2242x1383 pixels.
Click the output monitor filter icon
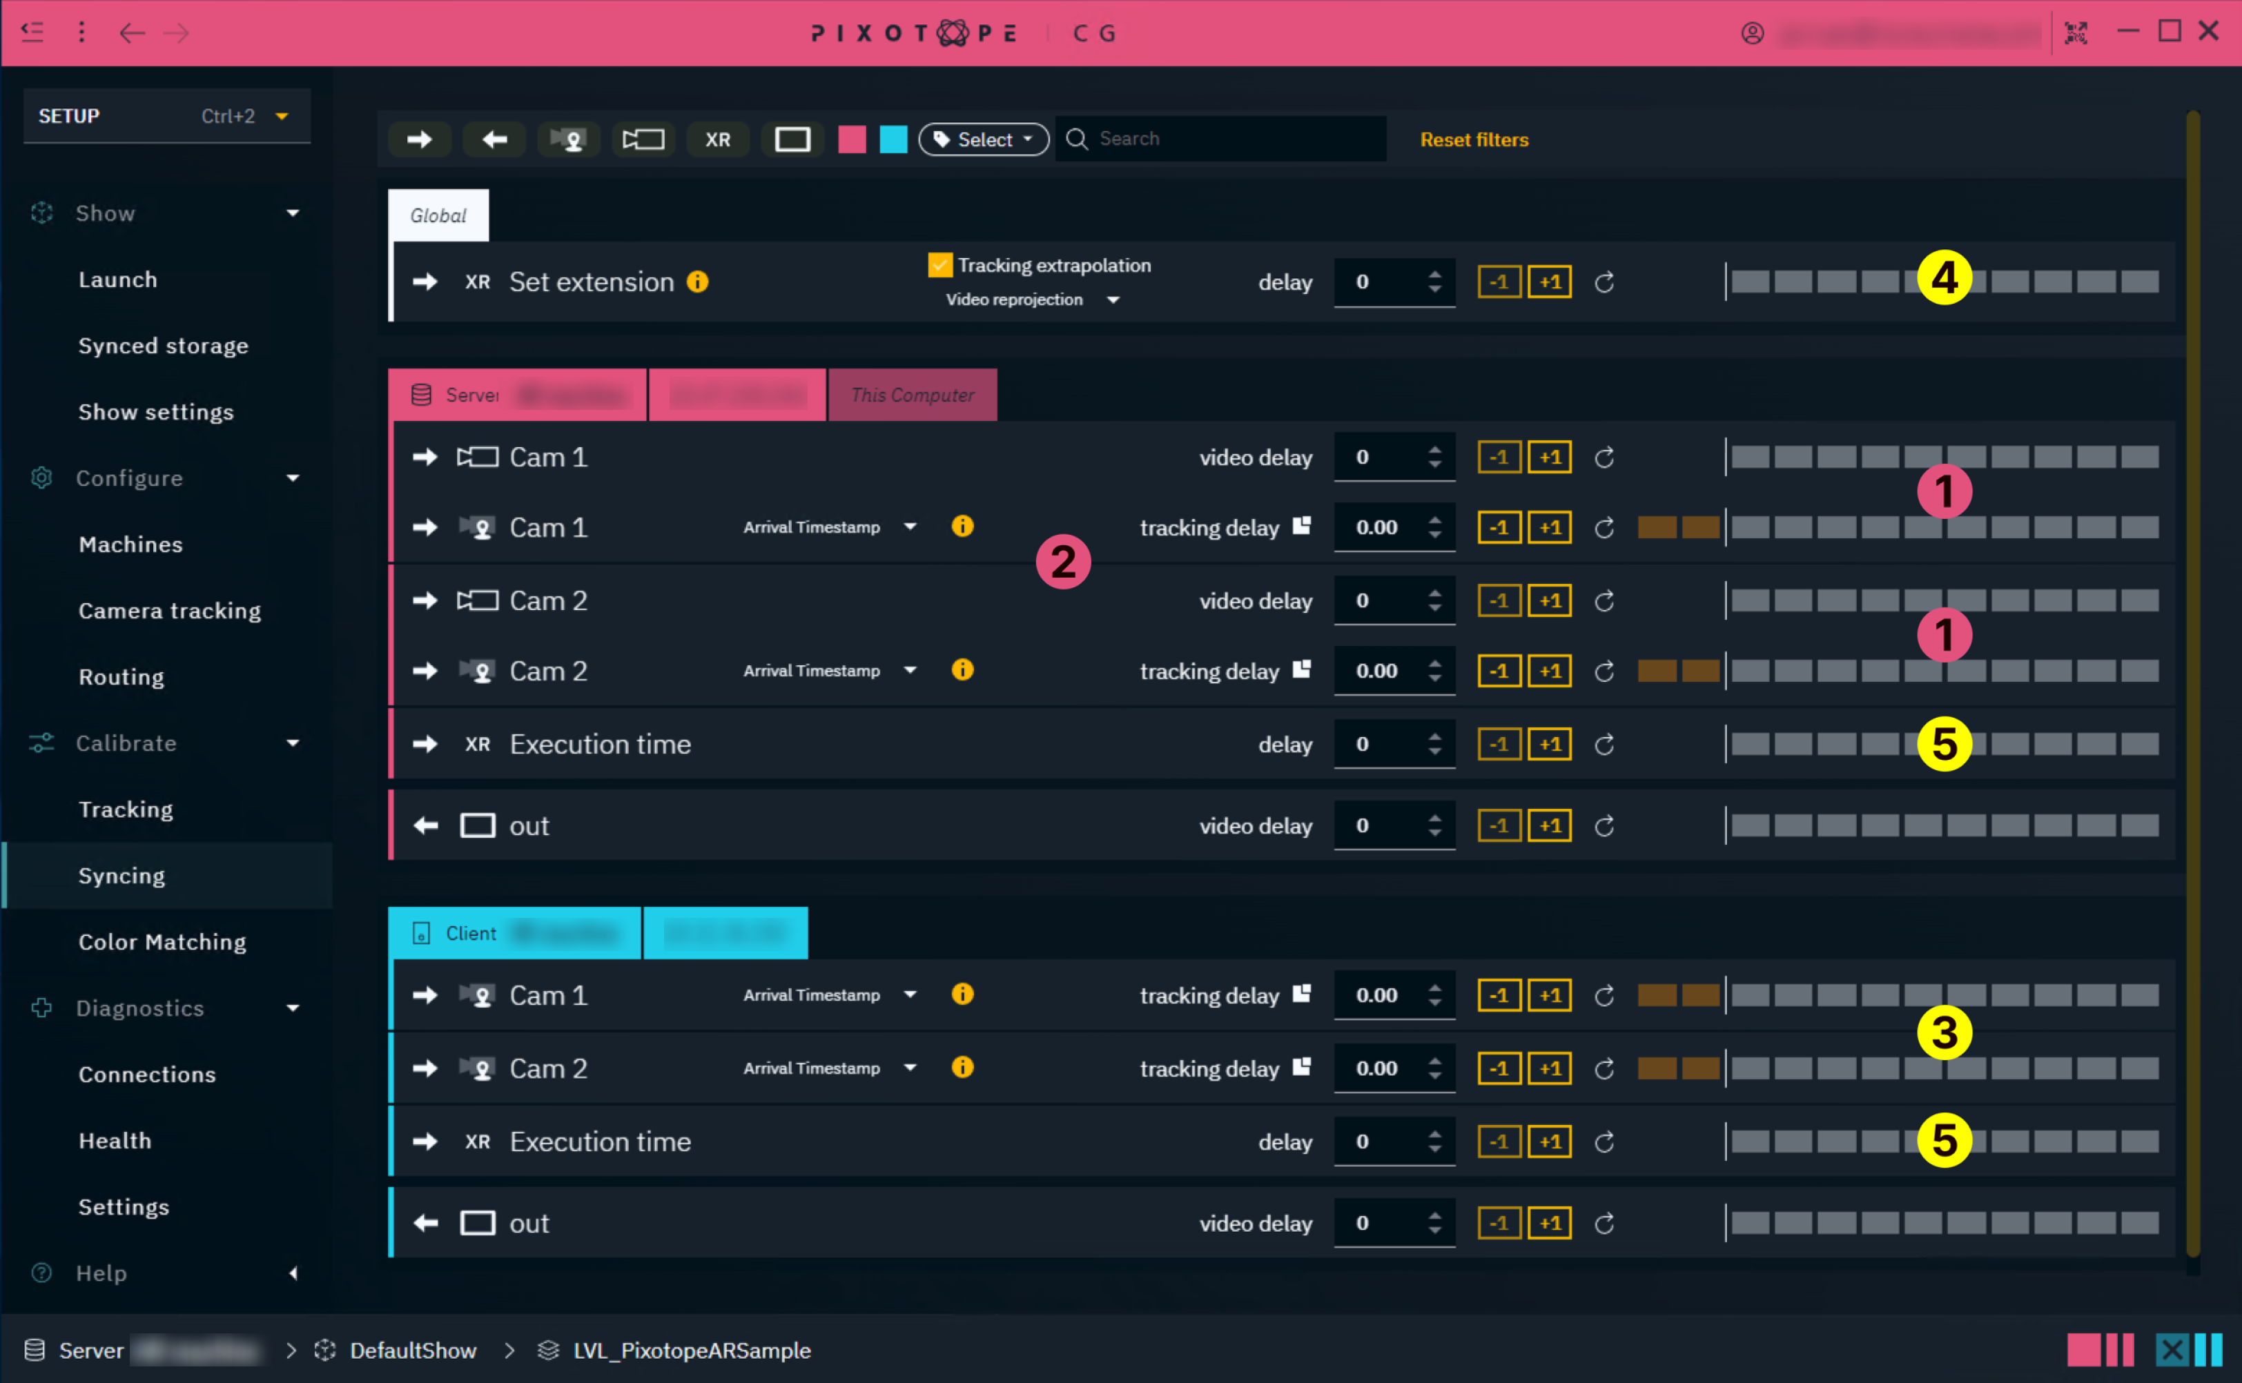[x=792, y=139]
